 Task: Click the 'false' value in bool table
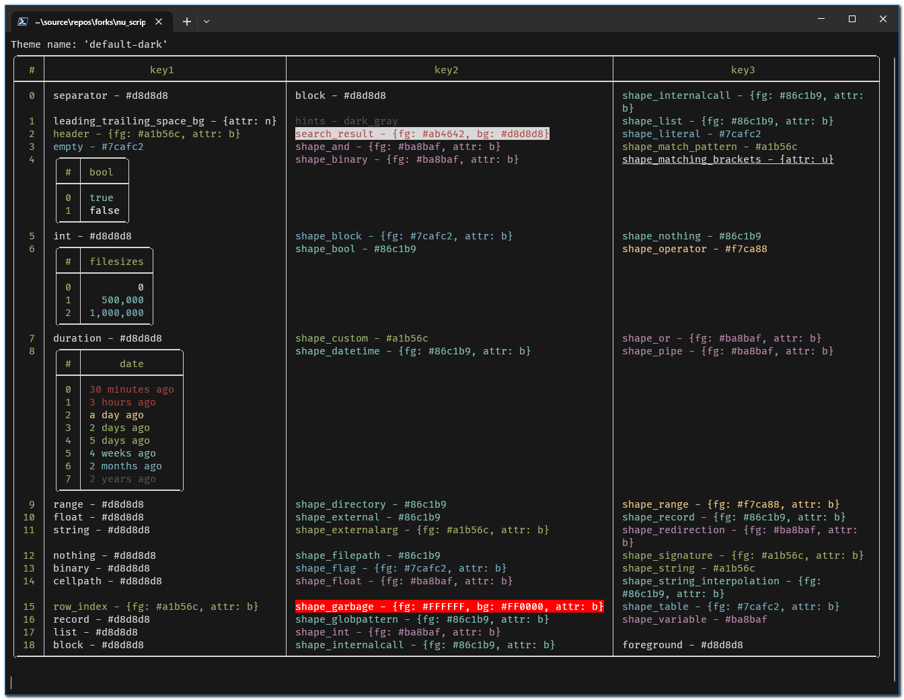(105, 210)
